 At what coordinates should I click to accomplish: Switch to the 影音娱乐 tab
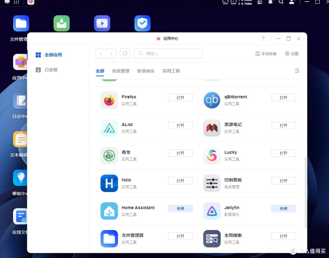[146, 71]
